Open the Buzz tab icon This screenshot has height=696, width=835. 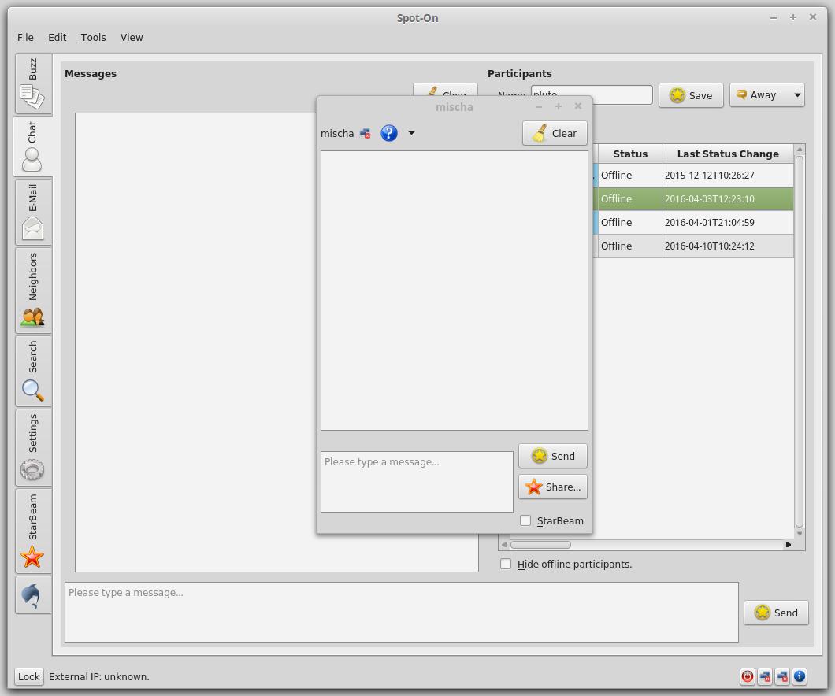pyautogui.click(x=32, y=84)
